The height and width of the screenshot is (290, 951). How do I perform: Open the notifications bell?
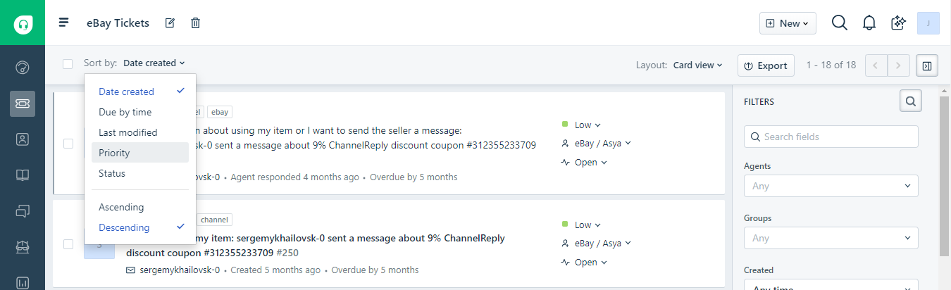pyautogui.click(x=869, y=23)
